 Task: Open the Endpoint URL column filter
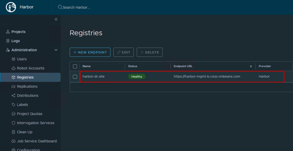(x=251, y=66)
